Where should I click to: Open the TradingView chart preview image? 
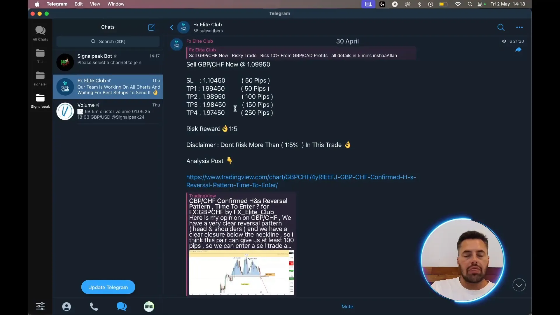[242, 272]
